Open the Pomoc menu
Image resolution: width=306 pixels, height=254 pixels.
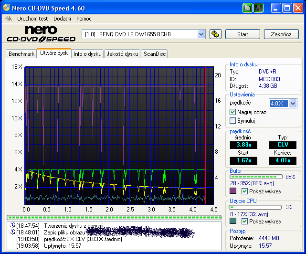click(x=84, y=19)
